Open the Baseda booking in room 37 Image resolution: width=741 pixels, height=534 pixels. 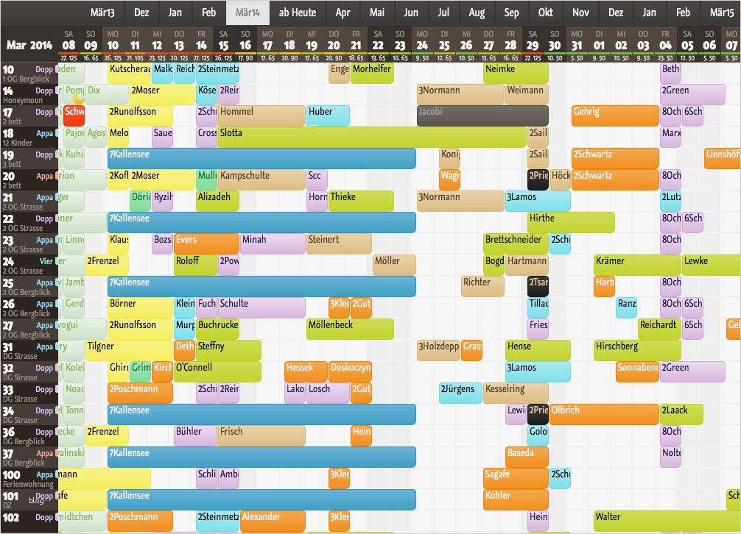tap(527, 457)
